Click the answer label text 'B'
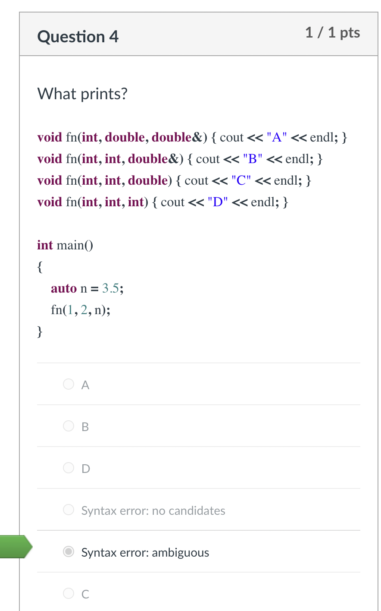 [85, 426]
